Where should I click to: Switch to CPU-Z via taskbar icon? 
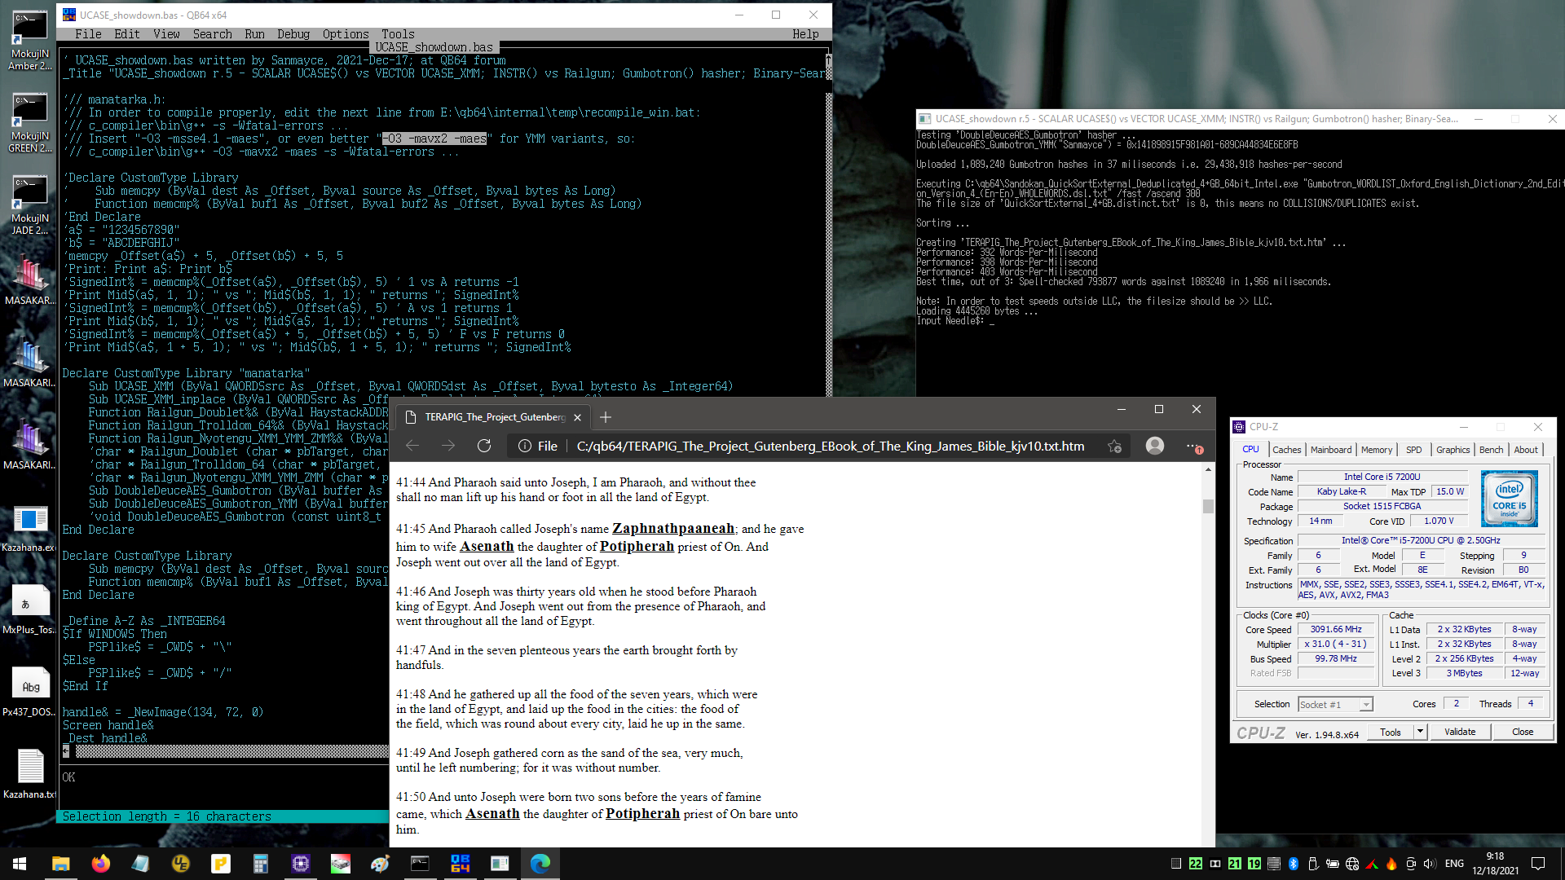click(300, 864)
